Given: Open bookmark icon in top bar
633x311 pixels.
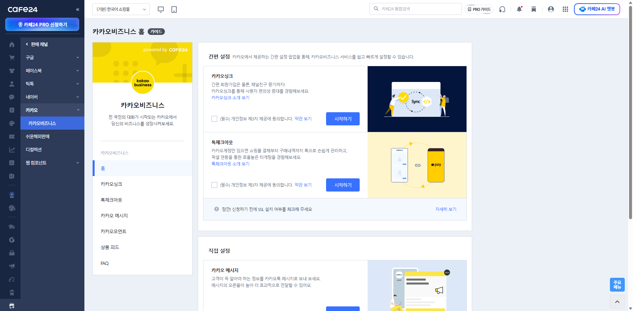Looking at the screenshot, I should click(534, 9).
